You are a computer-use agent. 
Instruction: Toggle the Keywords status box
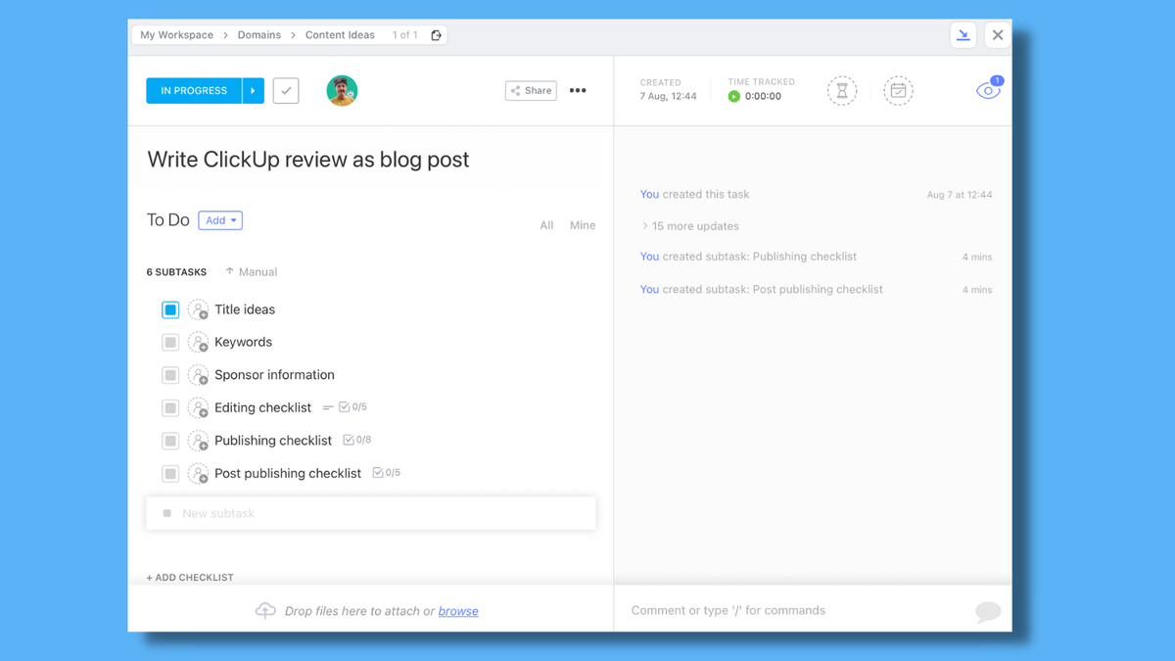click(170, 343)
